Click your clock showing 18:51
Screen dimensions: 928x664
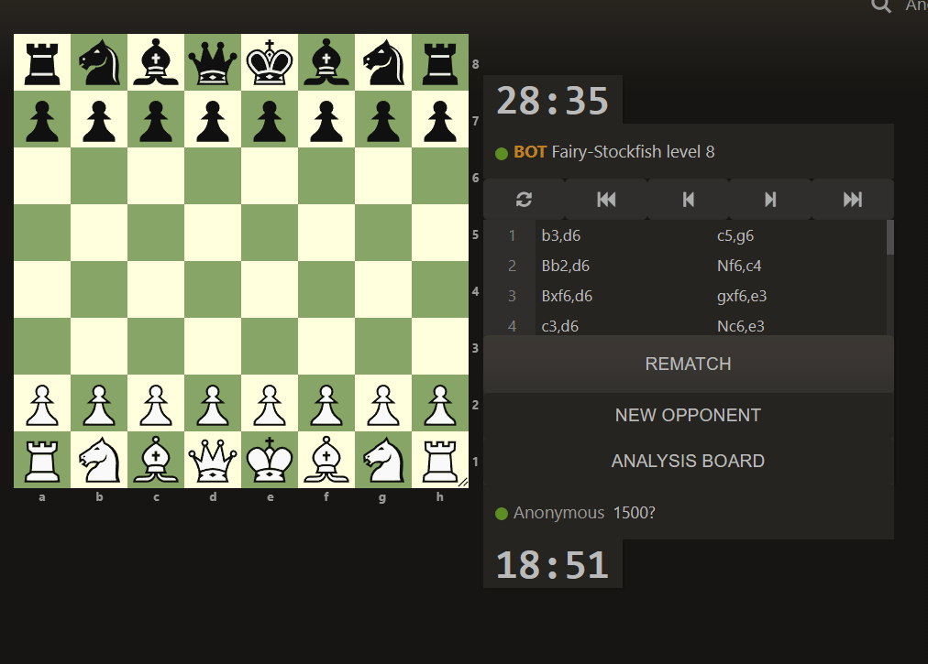point(553,565)
